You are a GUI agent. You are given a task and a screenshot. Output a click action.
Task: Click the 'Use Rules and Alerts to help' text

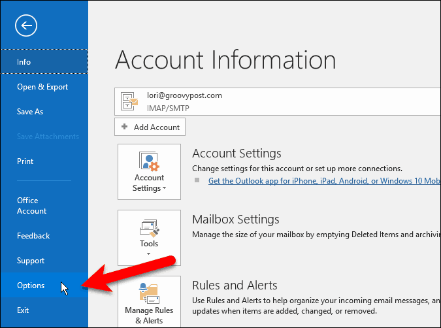pyautogui.click(x=316, y=306)
